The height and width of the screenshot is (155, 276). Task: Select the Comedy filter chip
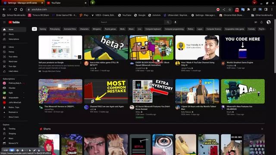coord(251,29)
